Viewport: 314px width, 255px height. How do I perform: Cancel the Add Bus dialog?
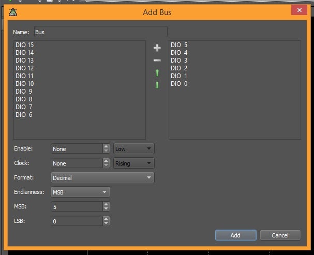(x=280, y=235)
